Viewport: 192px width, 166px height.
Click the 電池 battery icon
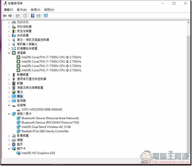coord(14,92)
